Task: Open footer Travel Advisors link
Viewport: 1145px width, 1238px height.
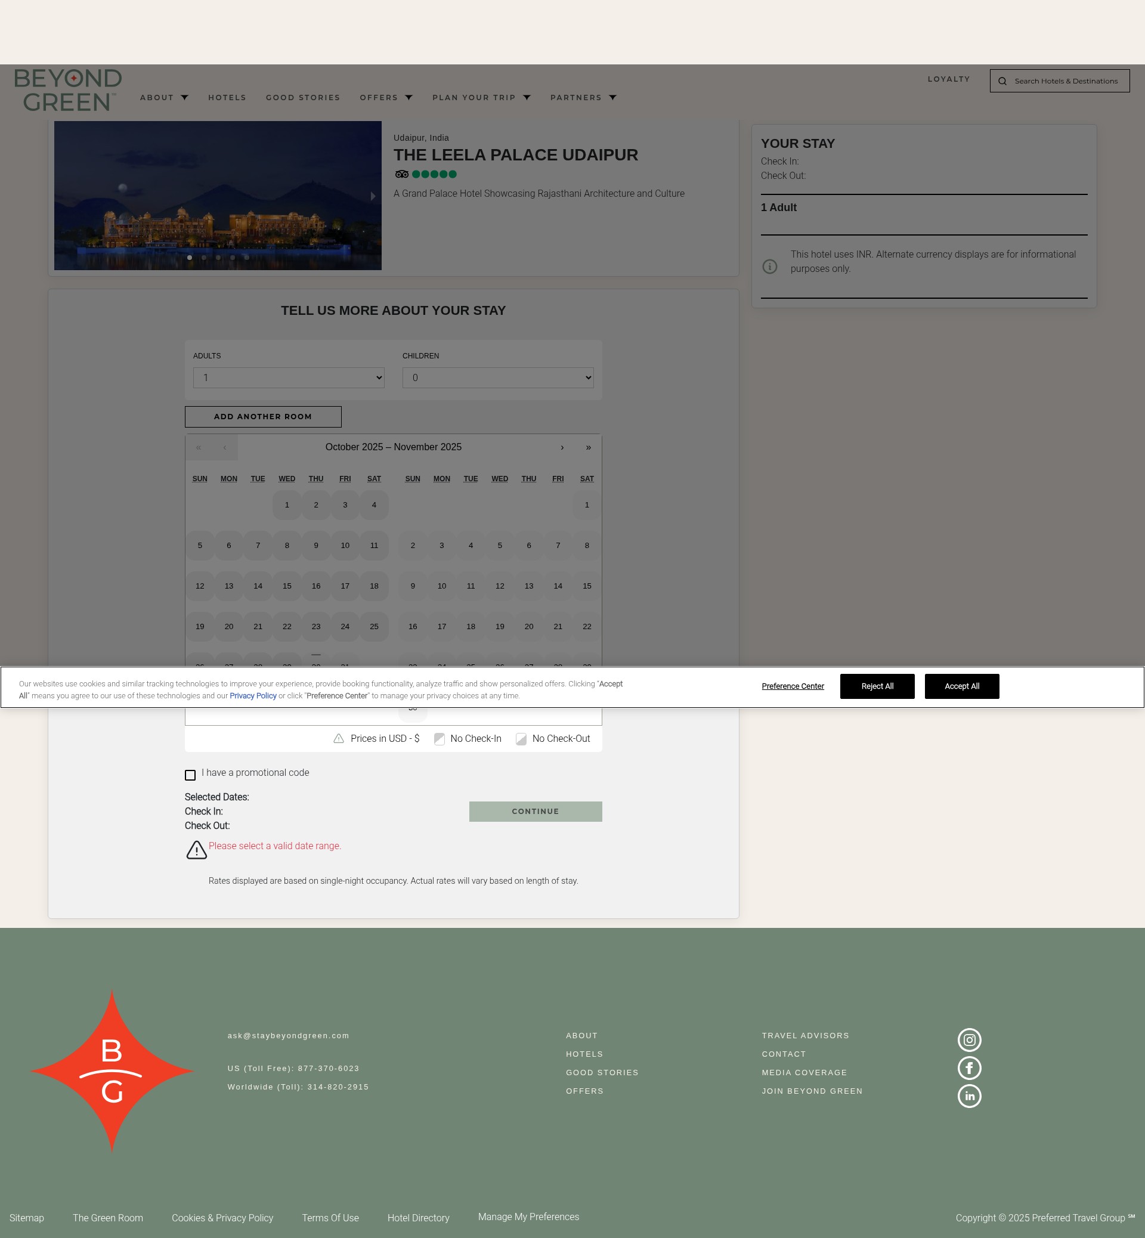Action: (805, 1035)
